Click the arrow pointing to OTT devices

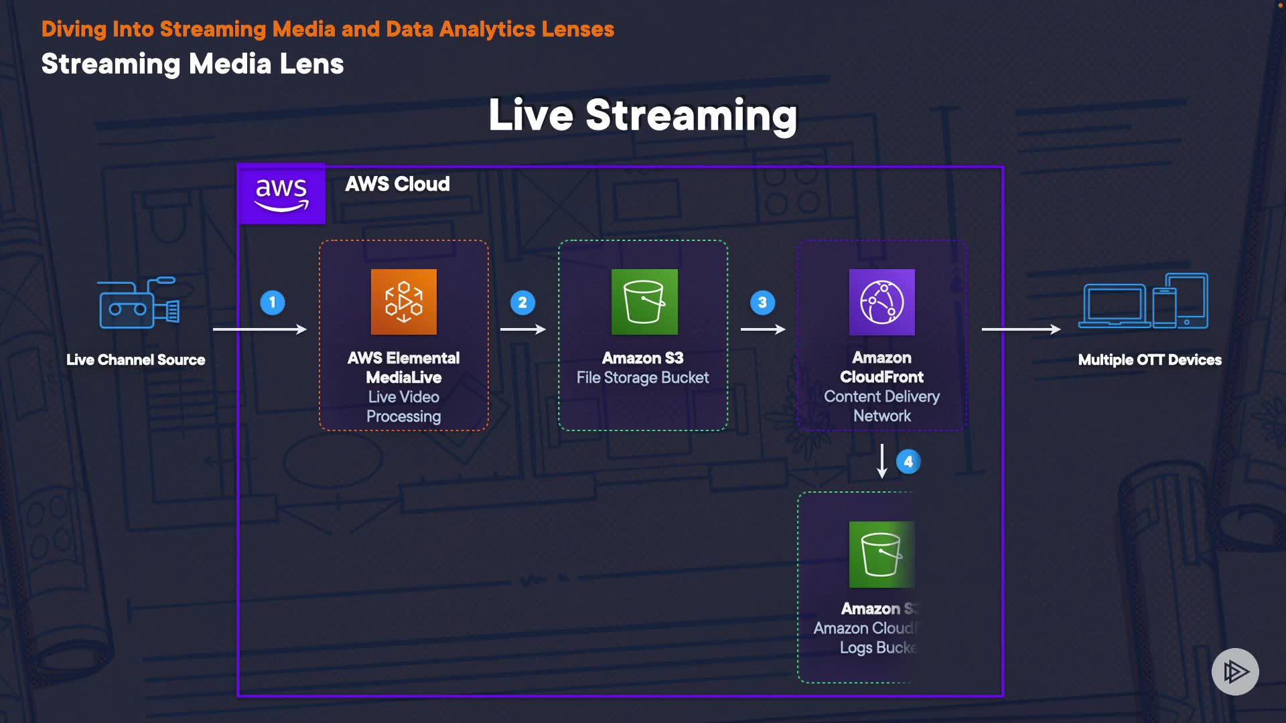coord(1020,329)
